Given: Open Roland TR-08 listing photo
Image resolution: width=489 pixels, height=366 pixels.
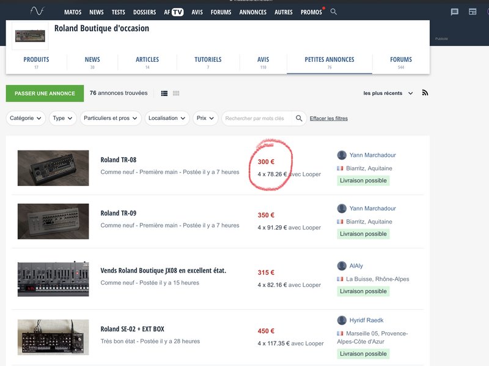Looking at the screenshot, I should coord(53,168).
